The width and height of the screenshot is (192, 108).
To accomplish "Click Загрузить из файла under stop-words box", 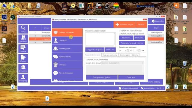I will (x=102, y=77).
